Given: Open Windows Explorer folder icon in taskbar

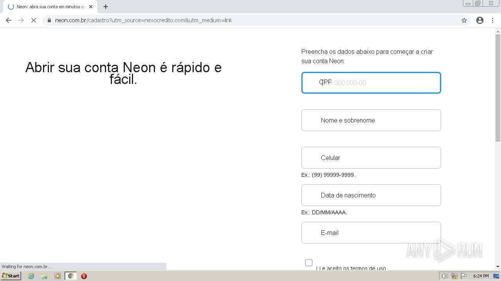Looking at the screenshot, I should [44, 276].
